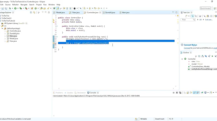The width and height of the screenshot is (217, 121).
Task: Open Back navigation history dropdown arrow
Action: click(x=101, y=8)
